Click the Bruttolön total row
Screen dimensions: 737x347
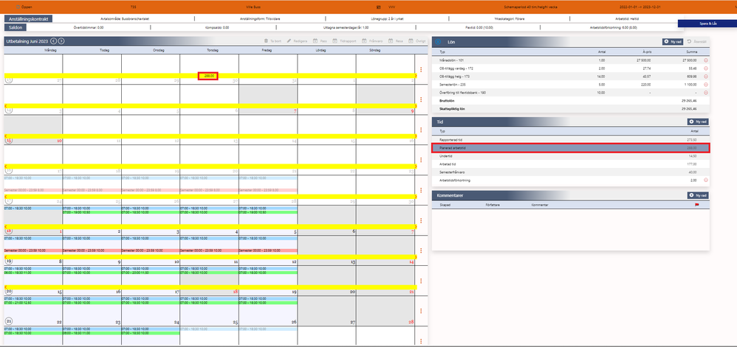(x=571, y=101)
